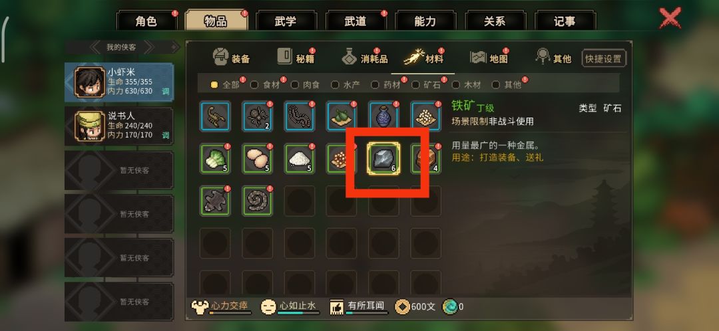719x331 pixels.
Task: Click right arrow beside 我的侠客
Action: [x=160, y=47]
